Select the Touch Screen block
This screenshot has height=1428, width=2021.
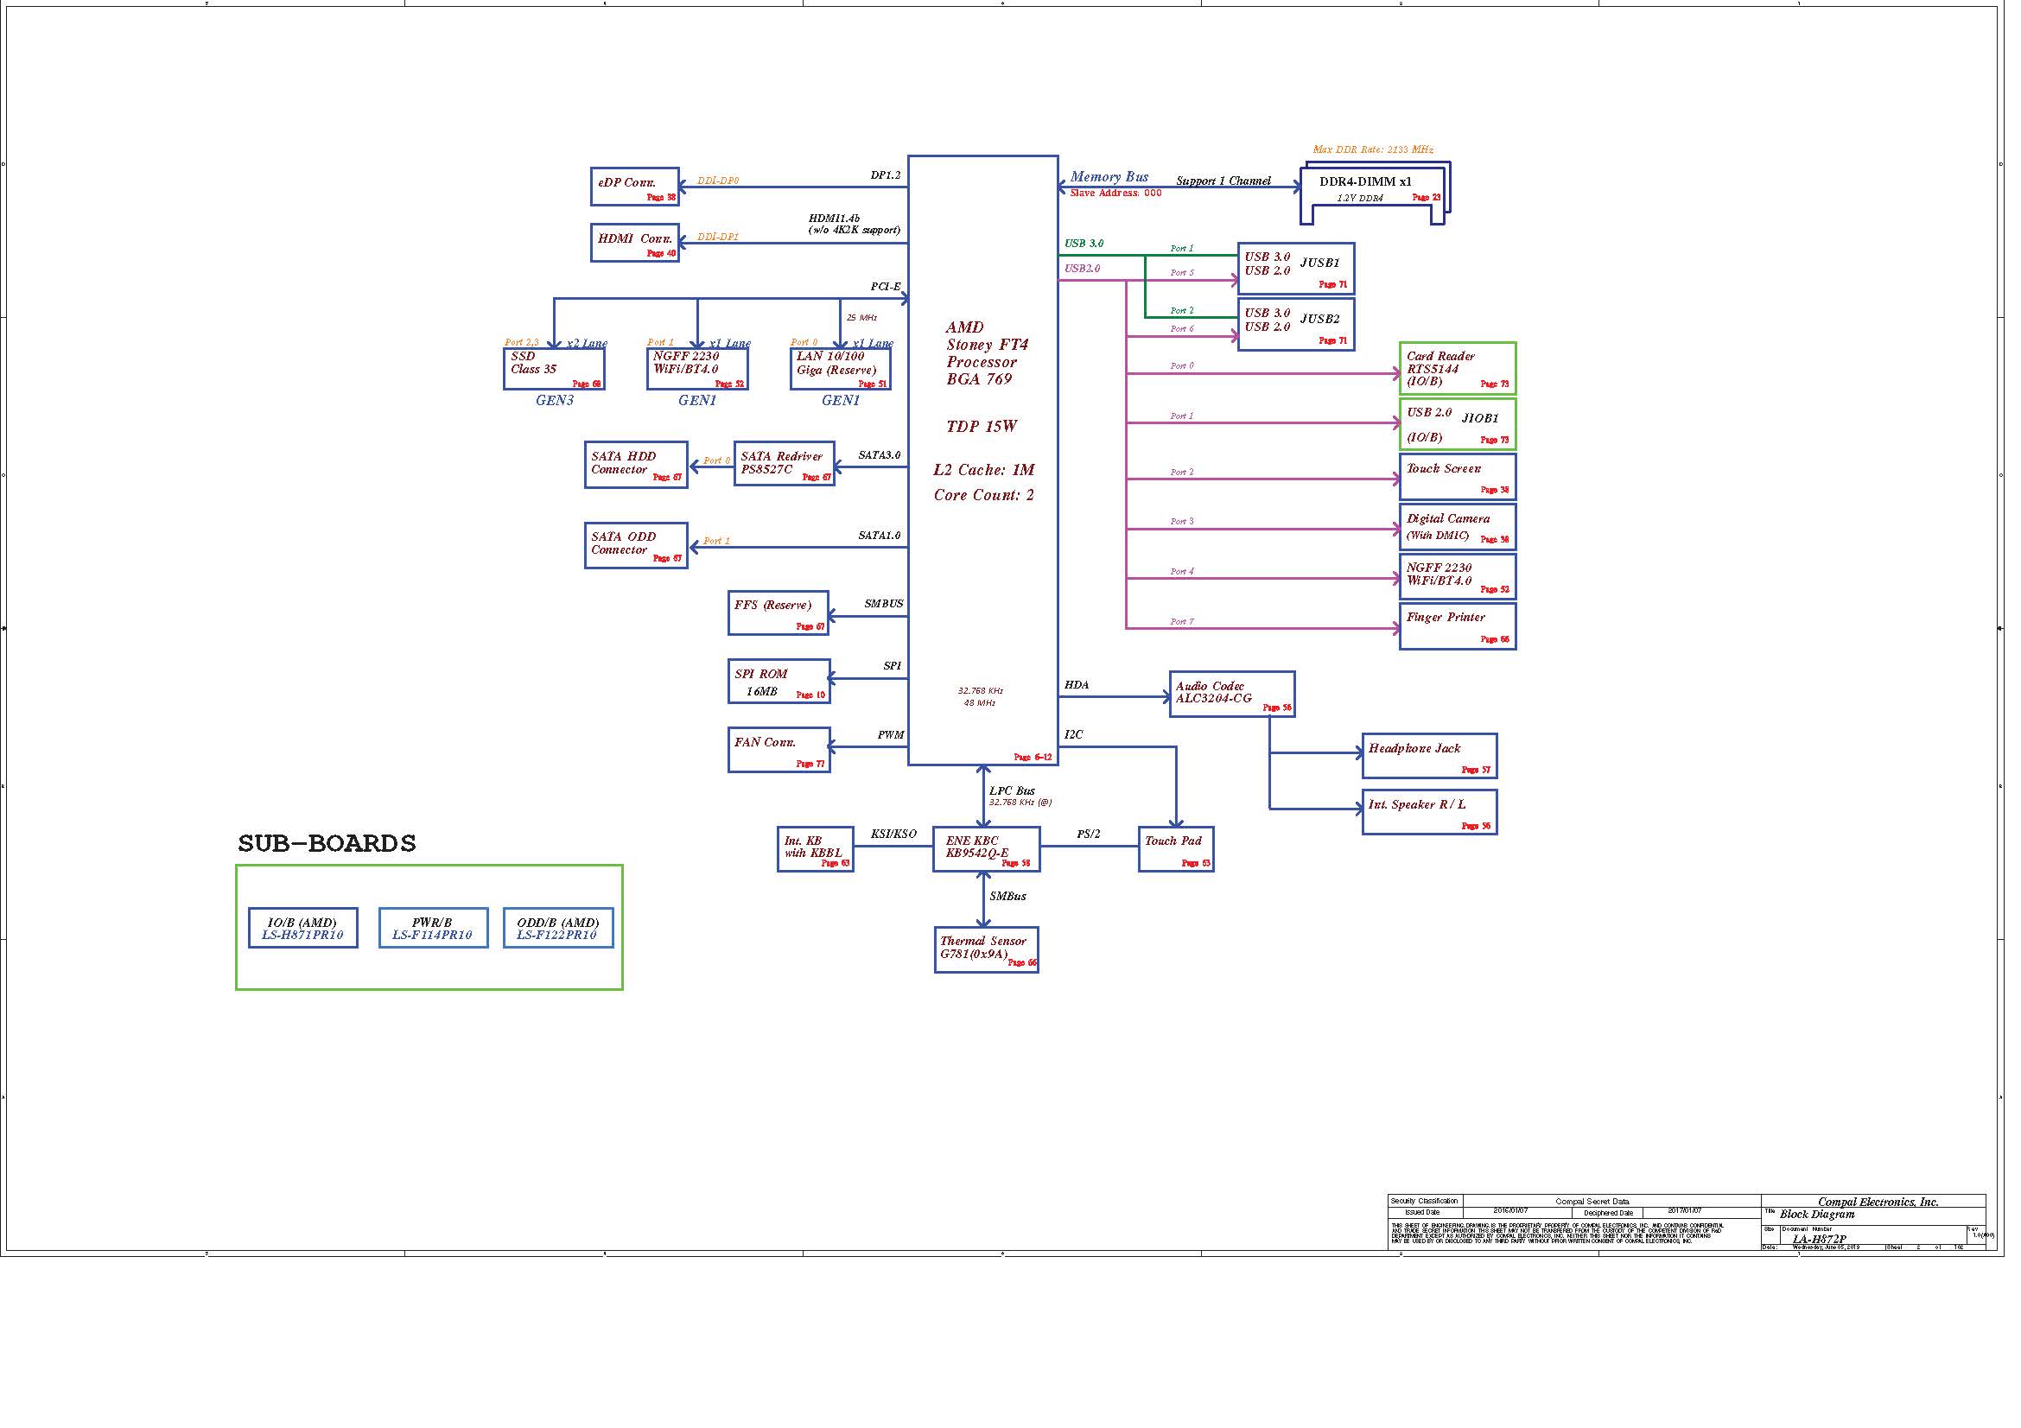tap(1458, 477)
